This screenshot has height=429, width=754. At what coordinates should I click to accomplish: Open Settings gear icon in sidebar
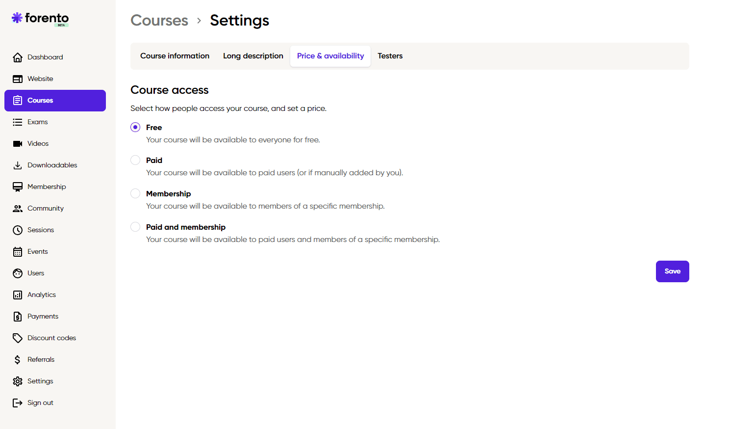coord(18,381)
